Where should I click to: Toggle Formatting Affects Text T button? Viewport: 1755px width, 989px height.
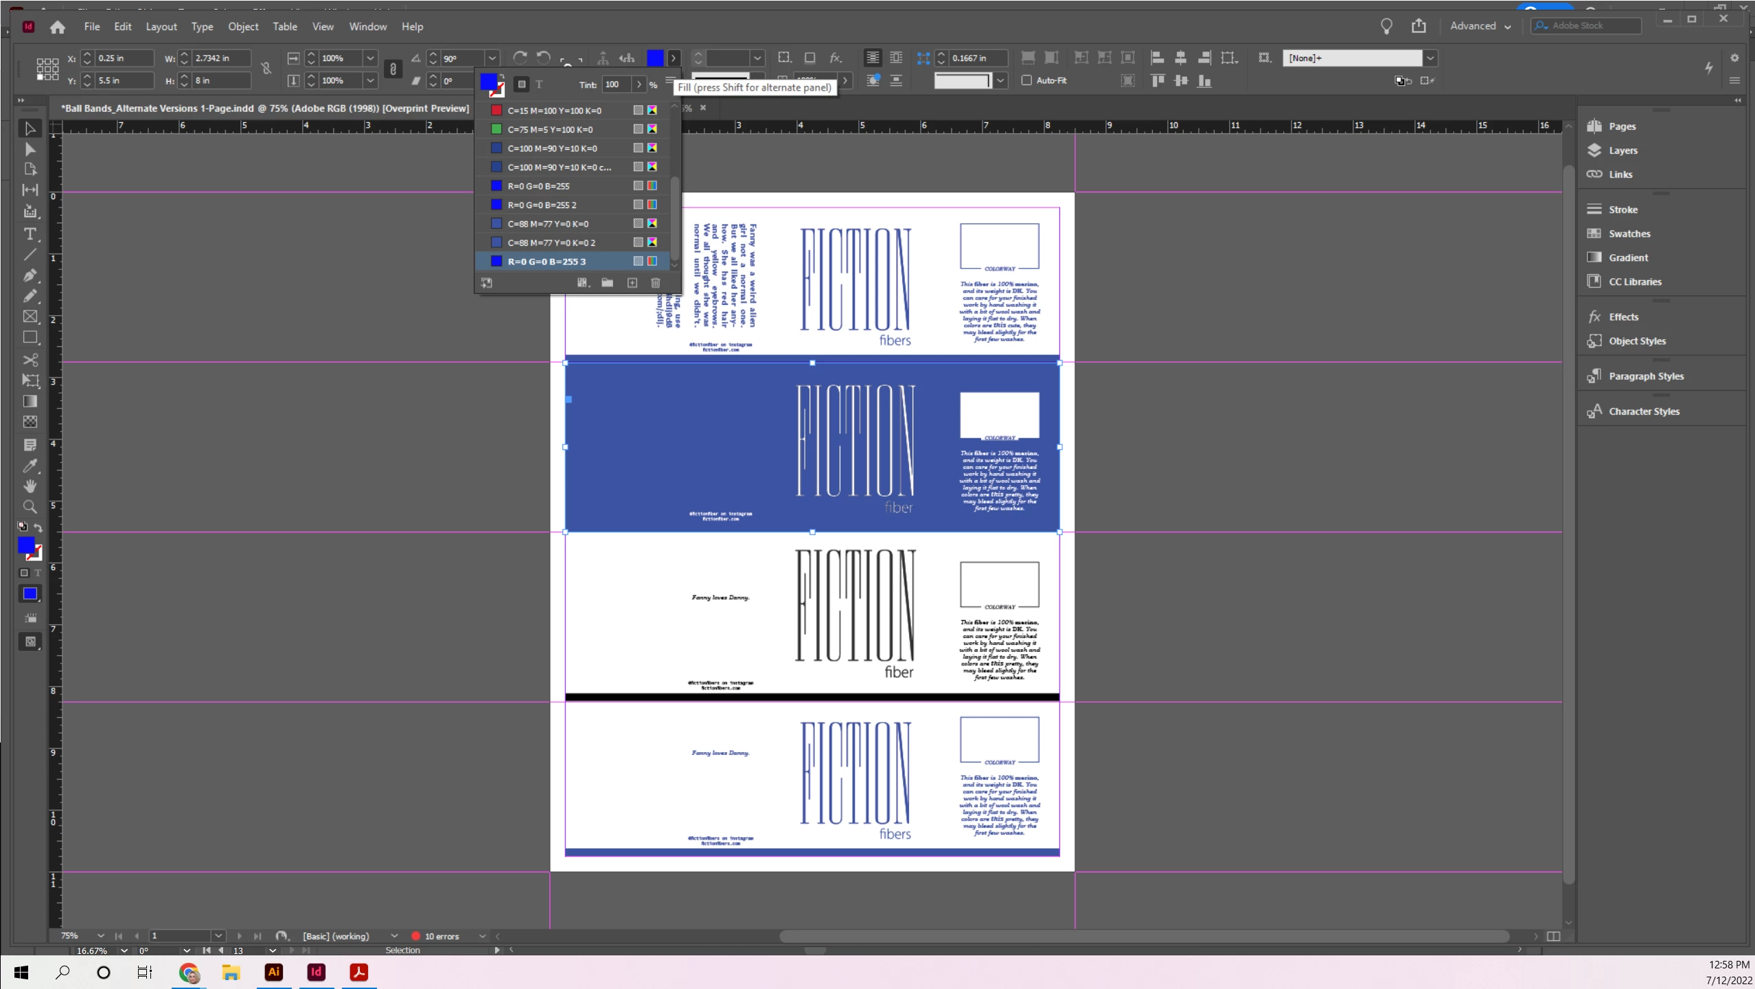click(539, 84)
